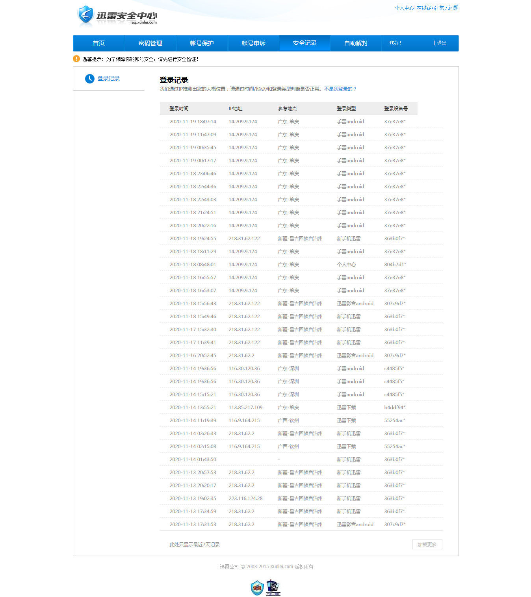
Task: Click 广东-深圳 in the 15:15:21 row
Action: (288, 395)
